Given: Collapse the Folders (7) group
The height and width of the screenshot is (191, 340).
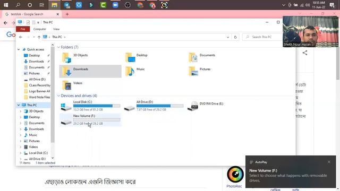Looking at the screenshot, I should [x=58, y=47].
